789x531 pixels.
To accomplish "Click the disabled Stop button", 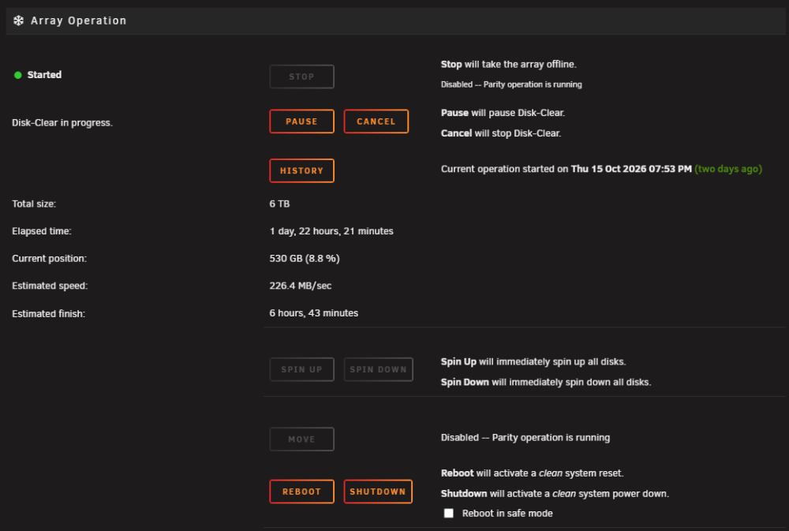I will coord(302,77).
